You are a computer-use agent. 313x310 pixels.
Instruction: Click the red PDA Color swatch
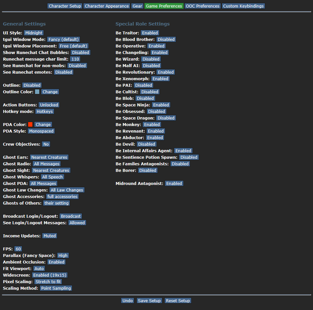click(30, 124)
